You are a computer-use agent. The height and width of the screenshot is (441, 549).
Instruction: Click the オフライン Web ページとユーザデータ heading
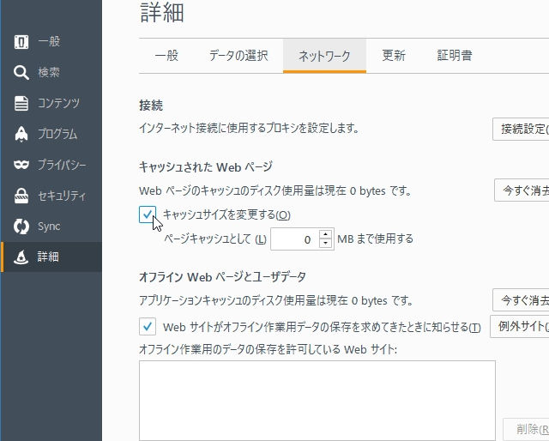coord(222,277)
